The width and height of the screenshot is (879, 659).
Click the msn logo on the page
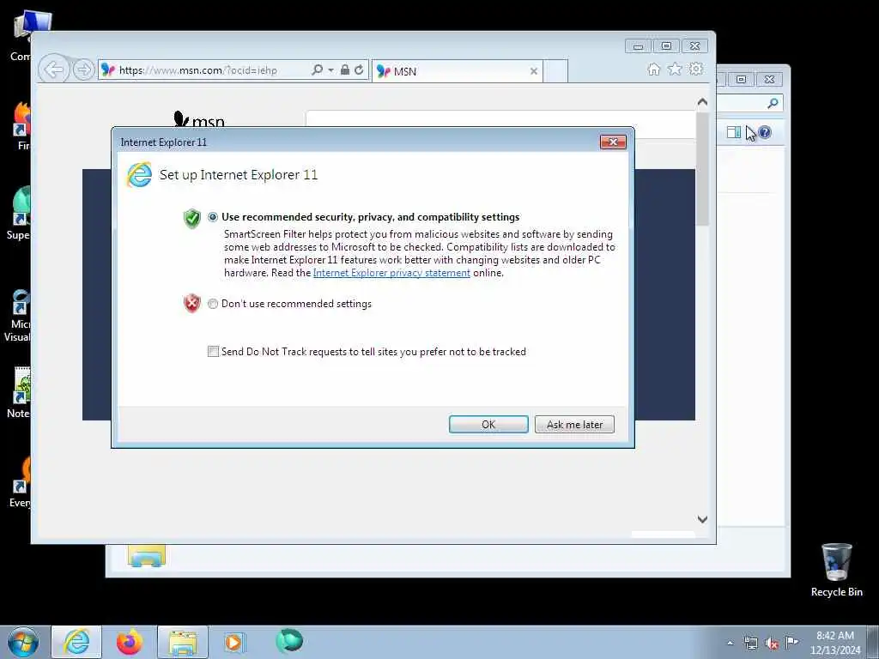(x=199, y=119)
